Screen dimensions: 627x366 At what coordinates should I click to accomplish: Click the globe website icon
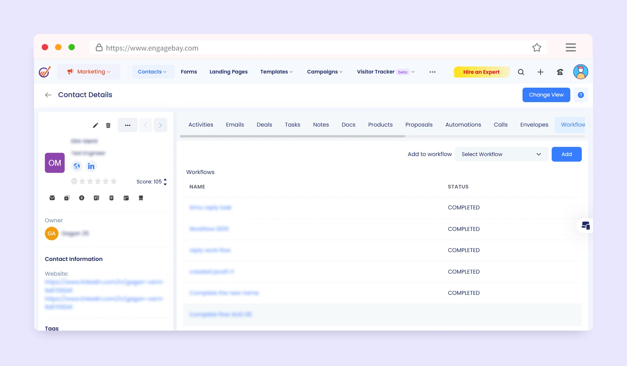click(77, 166)
